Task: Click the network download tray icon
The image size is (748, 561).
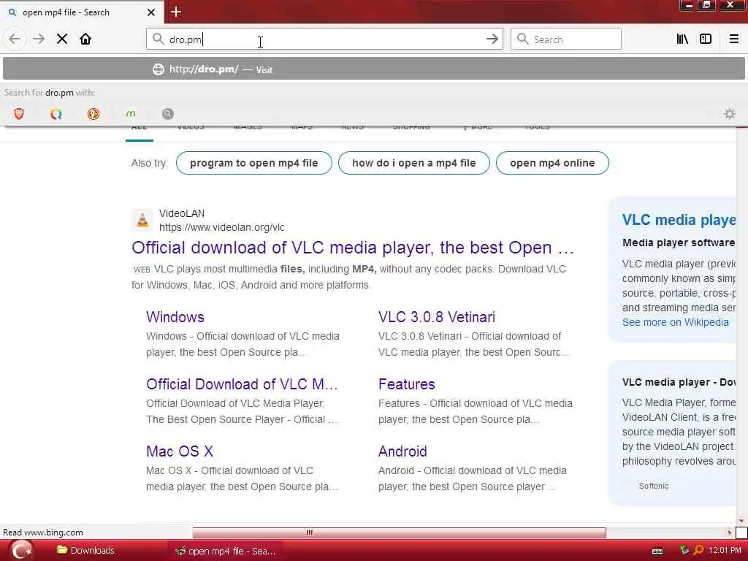Action: click(684, 551)
